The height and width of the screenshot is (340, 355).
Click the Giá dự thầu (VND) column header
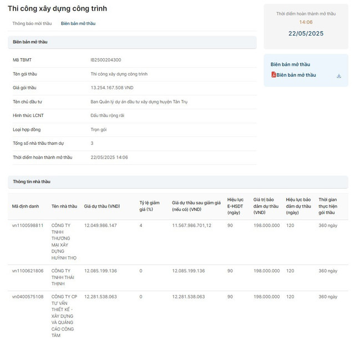click(x=102, y=206)
